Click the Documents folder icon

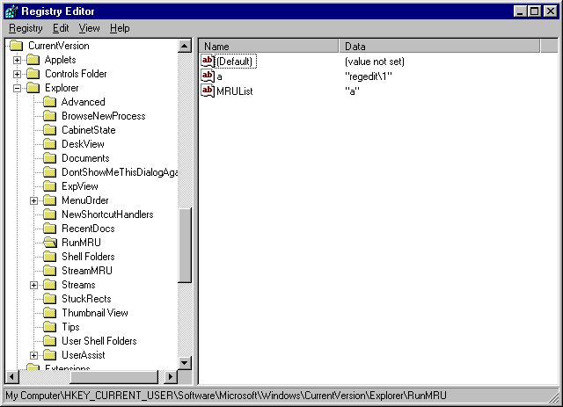tap(49, 158)
